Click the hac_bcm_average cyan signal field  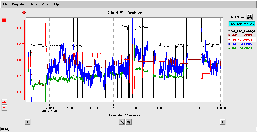point(242,24)
